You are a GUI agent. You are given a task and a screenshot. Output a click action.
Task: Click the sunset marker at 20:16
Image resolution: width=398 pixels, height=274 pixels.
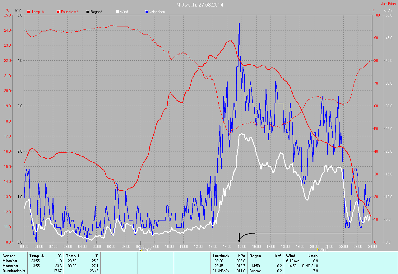317,249
